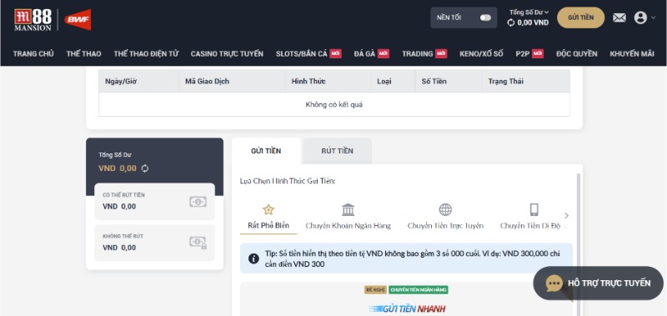This screenshot has height=316, width=667.
Task: Select the Rất Phổ Biến star option
Action: (268, 217)
